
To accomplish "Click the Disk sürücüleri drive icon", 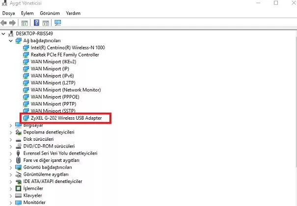I will [x=18, y=140].
